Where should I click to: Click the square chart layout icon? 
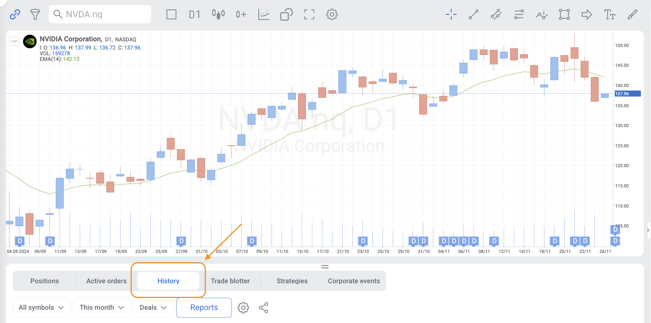(x=171, y=14)
